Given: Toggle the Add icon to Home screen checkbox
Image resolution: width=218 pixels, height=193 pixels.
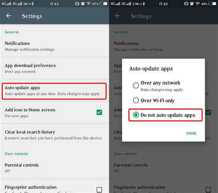Looking at the screenshot, I should [x=99, y=112].
